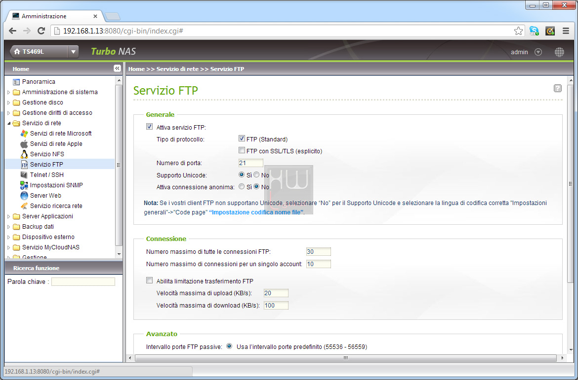Viewport: 578px width, 380px height.
Task: Click the Microsoft network services icon
Action: [x=24, y=134]
